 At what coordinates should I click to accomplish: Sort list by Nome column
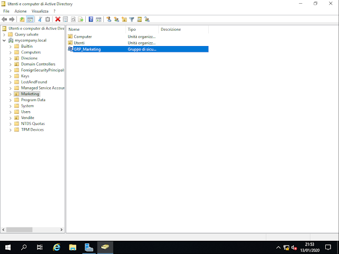point(96,30)
